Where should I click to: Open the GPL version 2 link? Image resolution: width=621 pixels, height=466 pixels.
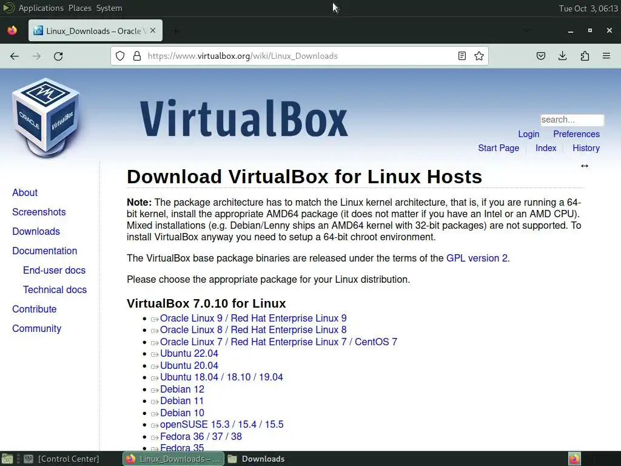(477, 258)
